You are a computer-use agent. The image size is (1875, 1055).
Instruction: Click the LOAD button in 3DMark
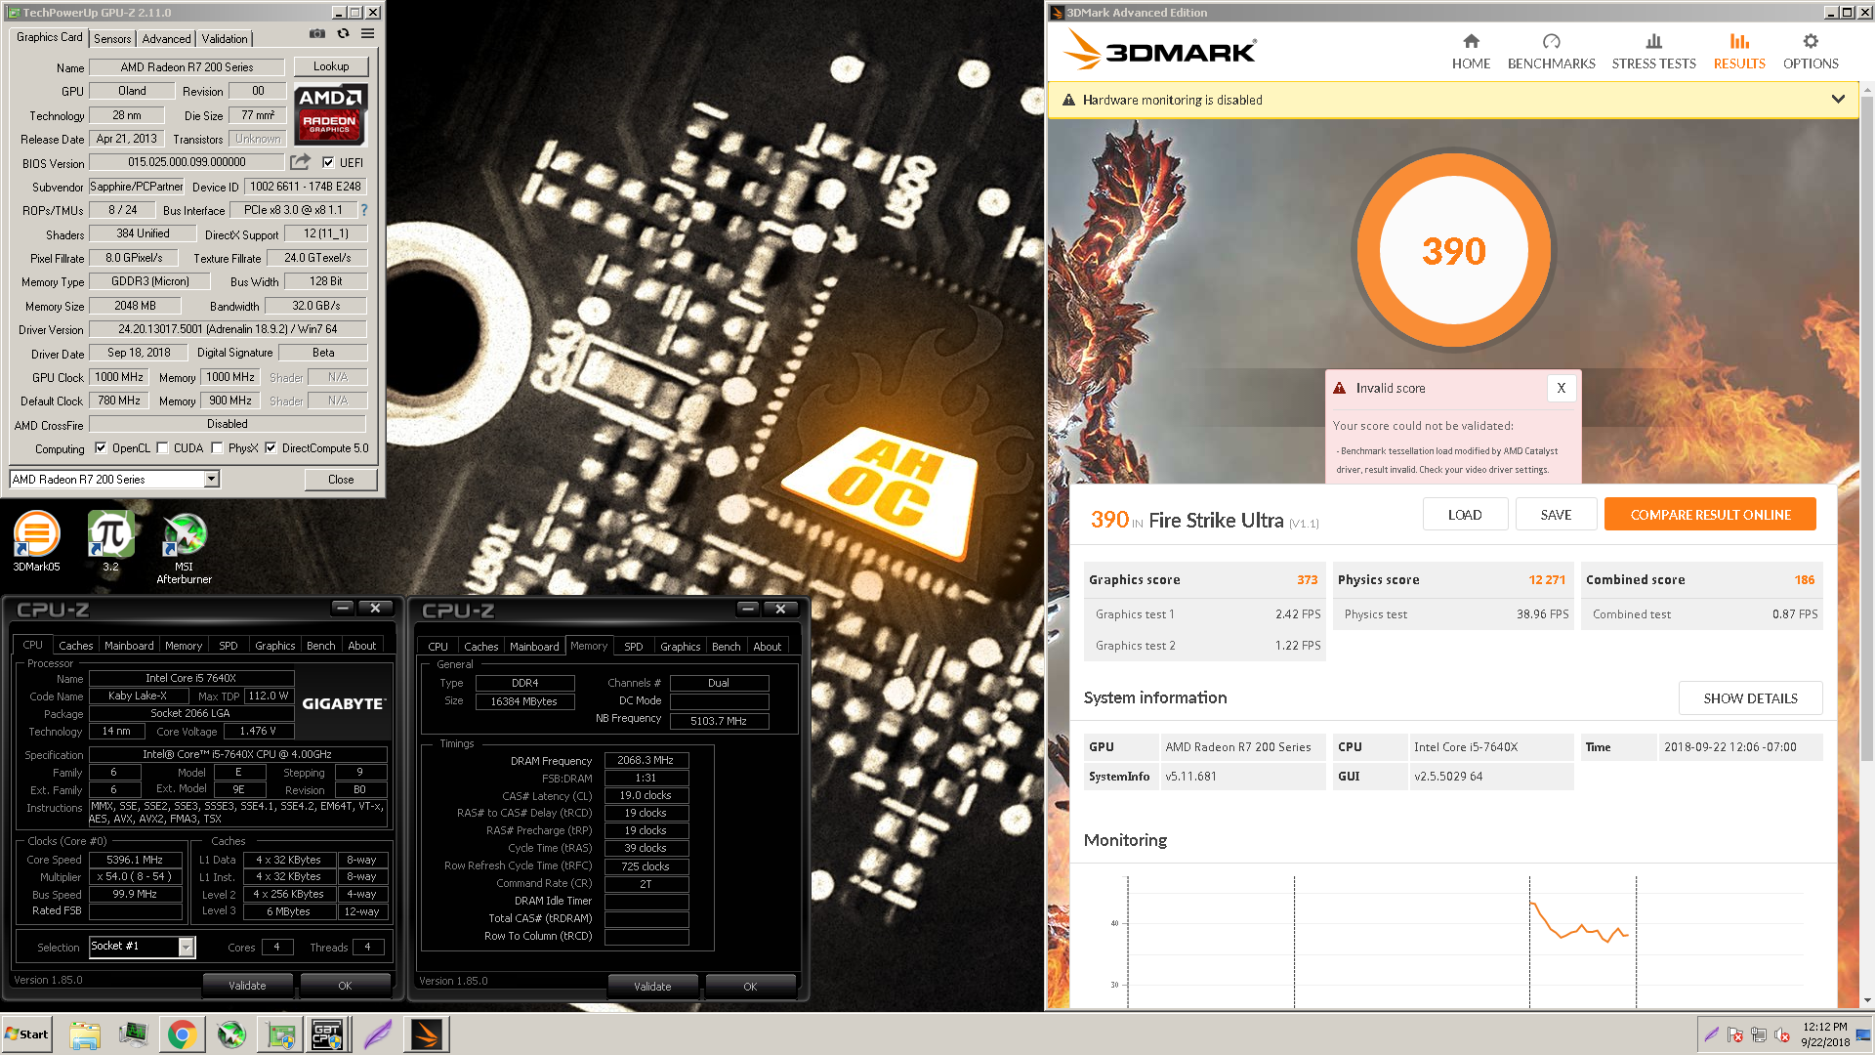[1465, 515]
